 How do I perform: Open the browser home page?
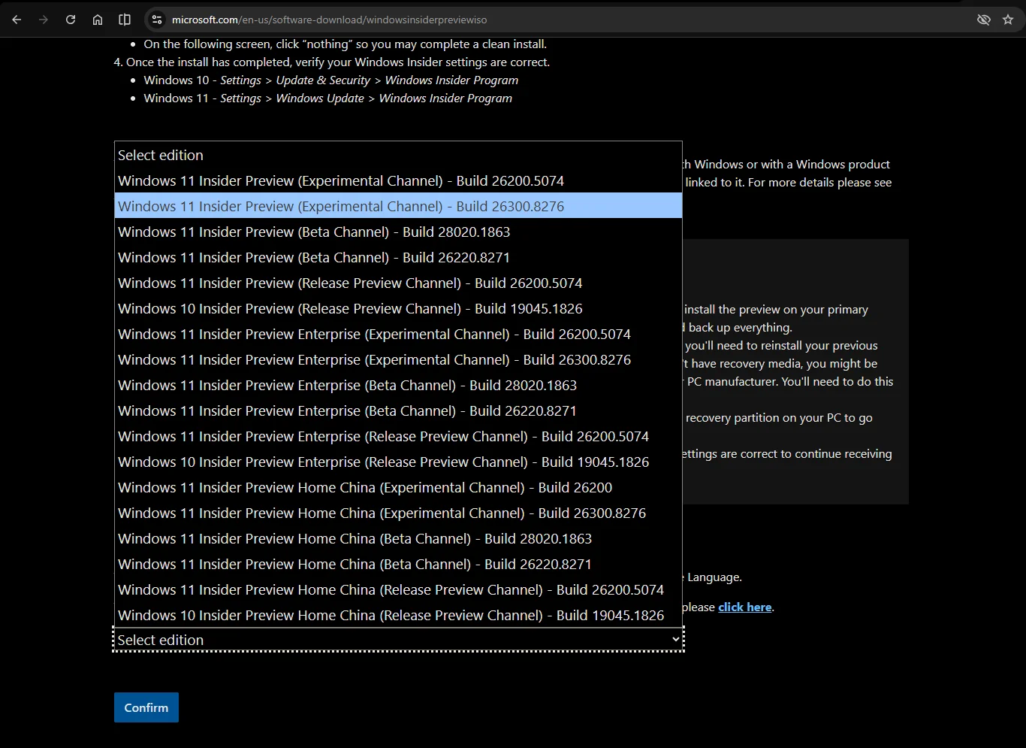(98, 20)
